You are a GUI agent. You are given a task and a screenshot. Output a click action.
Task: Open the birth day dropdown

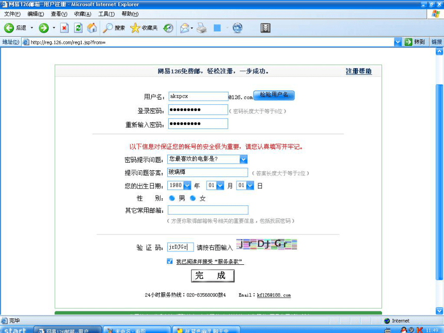(x=250, y=186)
